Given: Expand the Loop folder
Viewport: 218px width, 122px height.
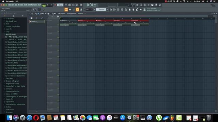Looking at the screenshot, I should (7, 32).
